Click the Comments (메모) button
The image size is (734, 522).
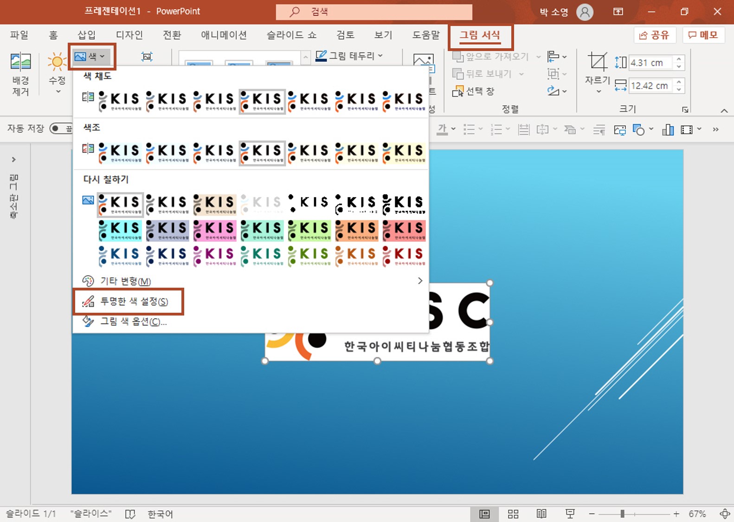click(x=703, y=35)
